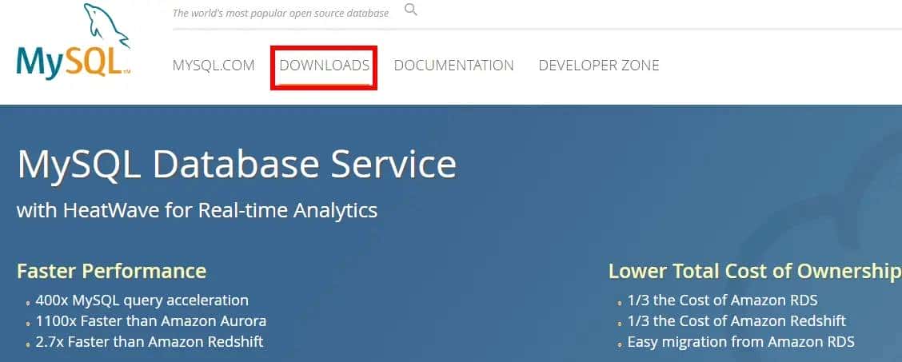902x362 pixels.
Task: Click the search magnifier icon
Action: click(x=411, y=10)
